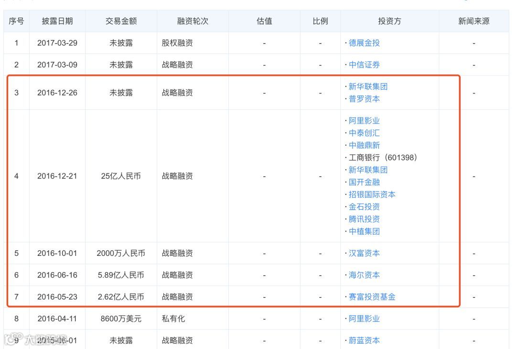The image size is (516, 349).
Task: Select 战略融资 in the 2016-10-01 row
Action: (177, 253)
